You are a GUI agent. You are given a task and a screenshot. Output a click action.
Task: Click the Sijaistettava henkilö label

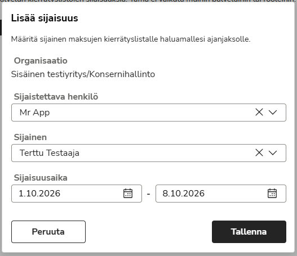(x=56, y=97)
